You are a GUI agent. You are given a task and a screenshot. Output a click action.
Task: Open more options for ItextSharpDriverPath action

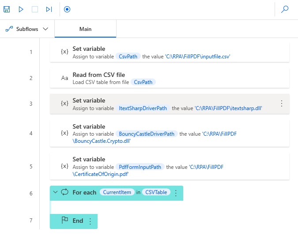click(282, 103)
